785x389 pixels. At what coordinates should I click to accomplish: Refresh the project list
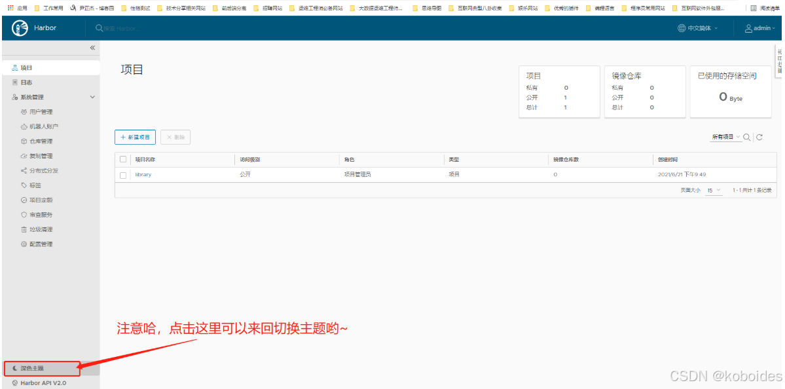click(x=759, y=137)
